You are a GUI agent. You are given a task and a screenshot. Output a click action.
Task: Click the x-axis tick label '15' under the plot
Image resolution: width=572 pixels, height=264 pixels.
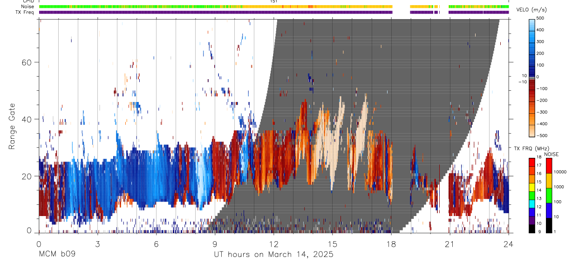332,244
